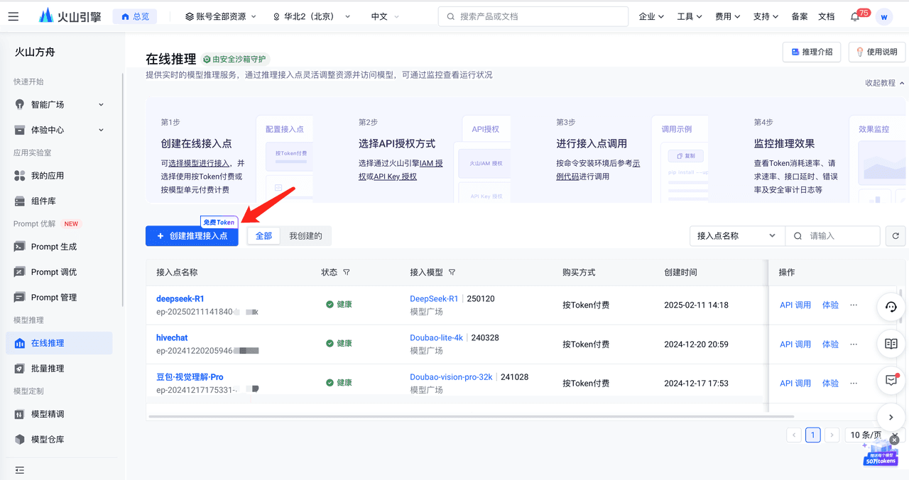Open the 备案 link
The height and width of the screenshot is (480, 909).
pyautogui.click(x=800, y=16)
